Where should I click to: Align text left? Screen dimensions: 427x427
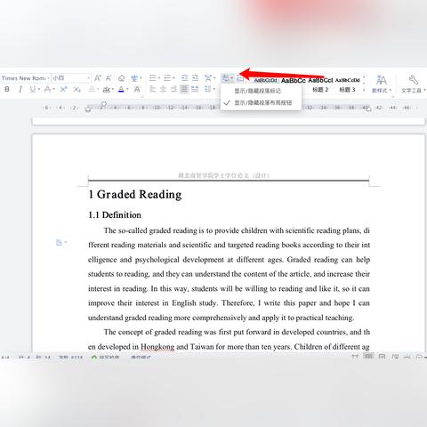click(x=153, y=89)
